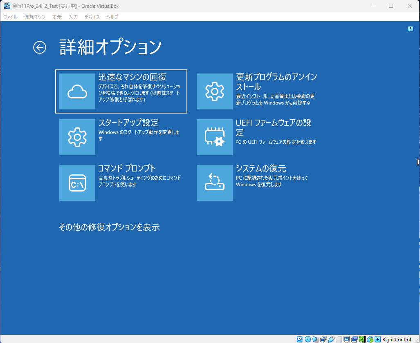The height and width of the screenshot is (343, 420).
Task: Click その他の修復オプションを表示 link
Action: tap(109, 227)
